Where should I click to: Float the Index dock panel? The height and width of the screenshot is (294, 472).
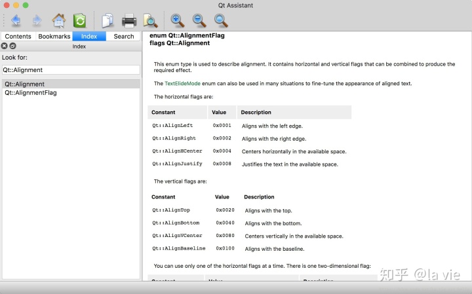click(12, 46)
